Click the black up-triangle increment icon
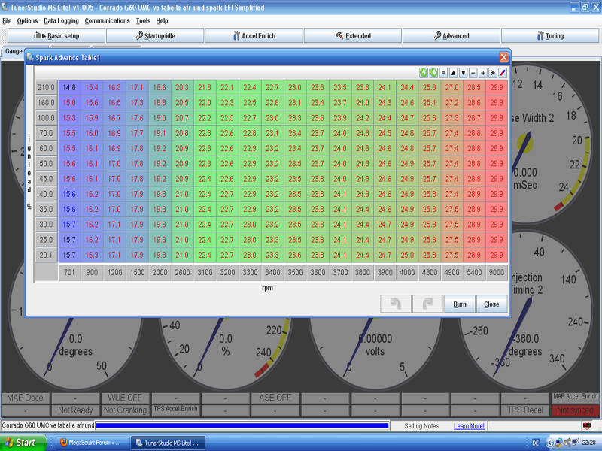Image resolution: width=602 pixels, height=451 pixels. 454,73
